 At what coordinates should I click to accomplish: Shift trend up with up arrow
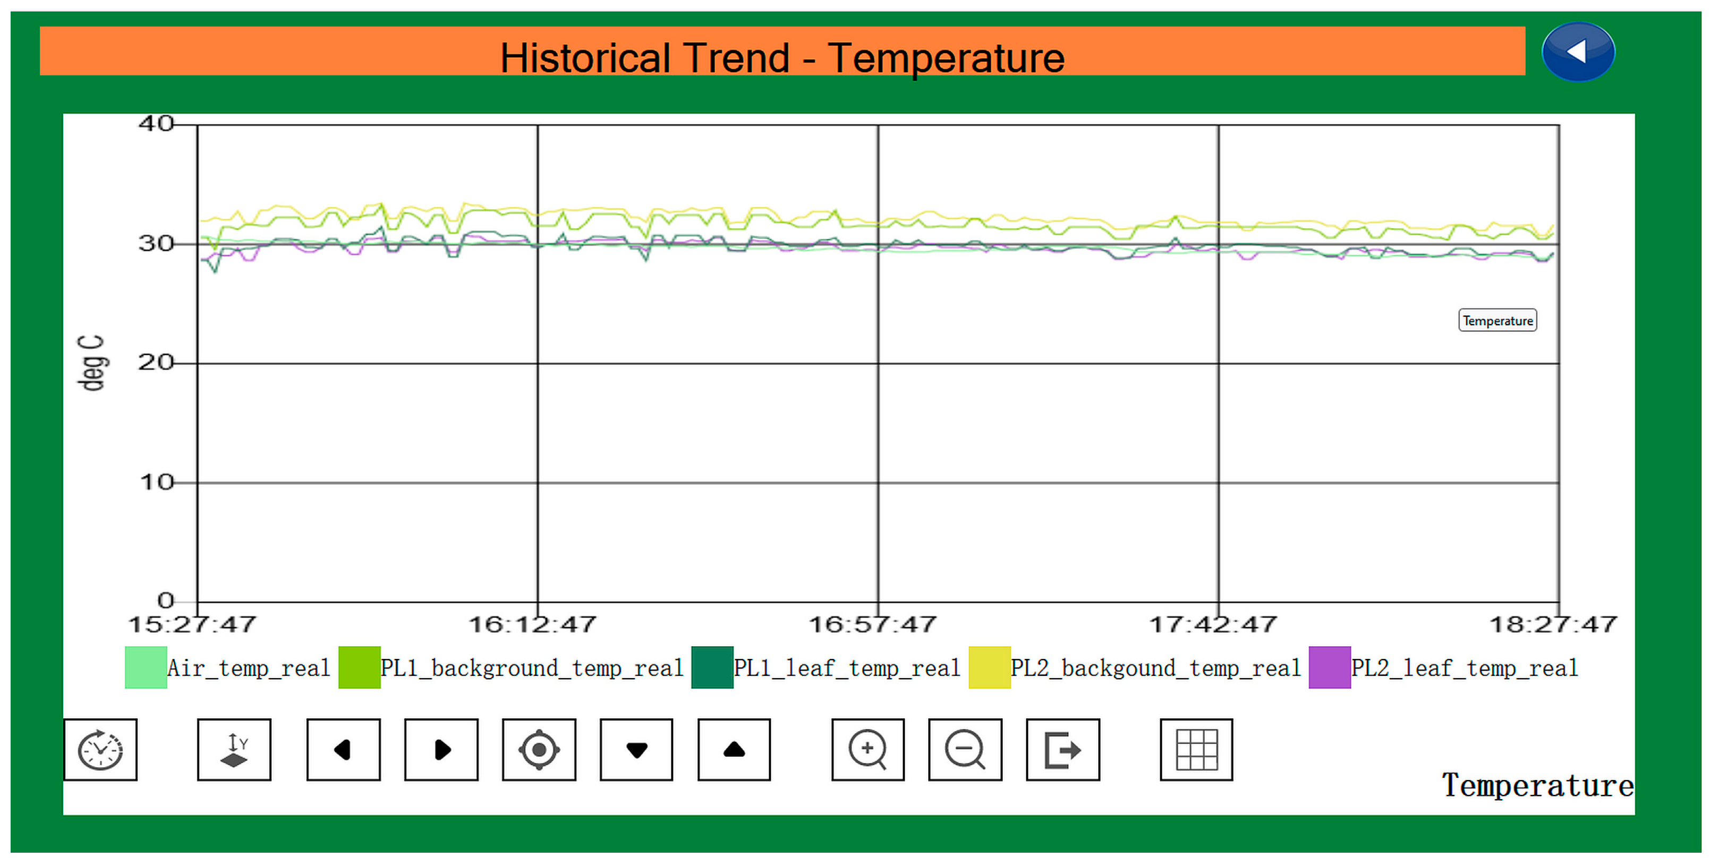point(734,749)
